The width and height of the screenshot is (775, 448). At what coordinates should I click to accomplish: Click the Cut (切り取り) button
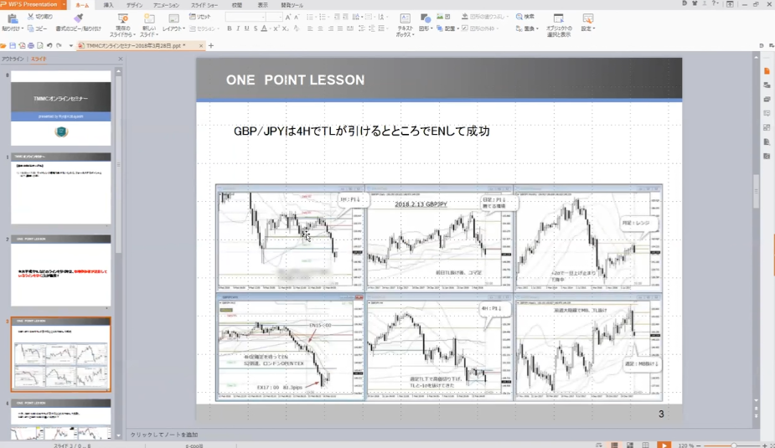click(x=39, y=17)
